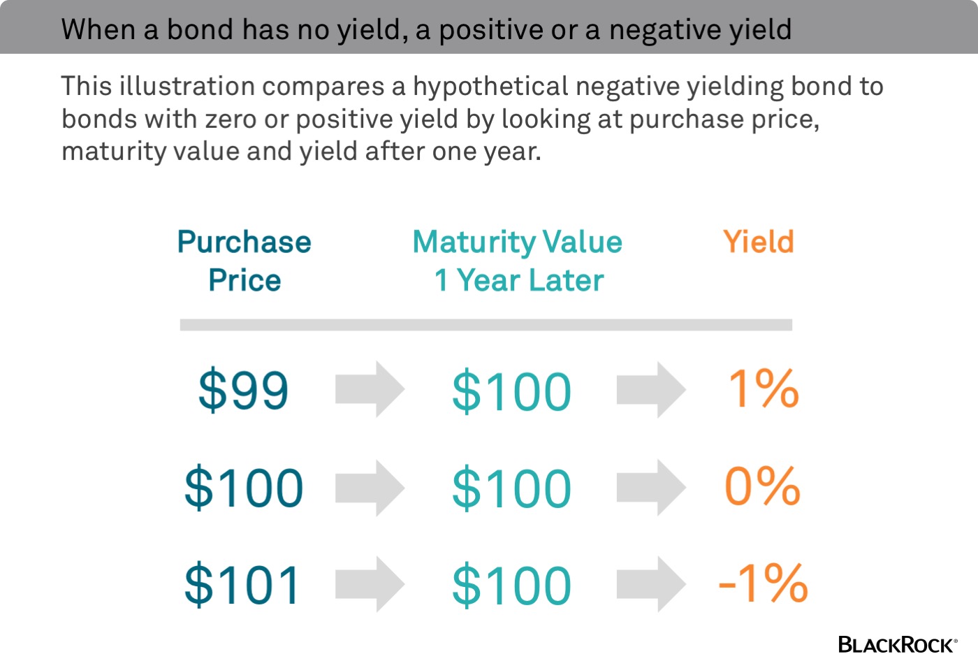This screenshot has height=668, width=978.
Task: Click the 0% yield value
Action: click(x=762, y=486)
